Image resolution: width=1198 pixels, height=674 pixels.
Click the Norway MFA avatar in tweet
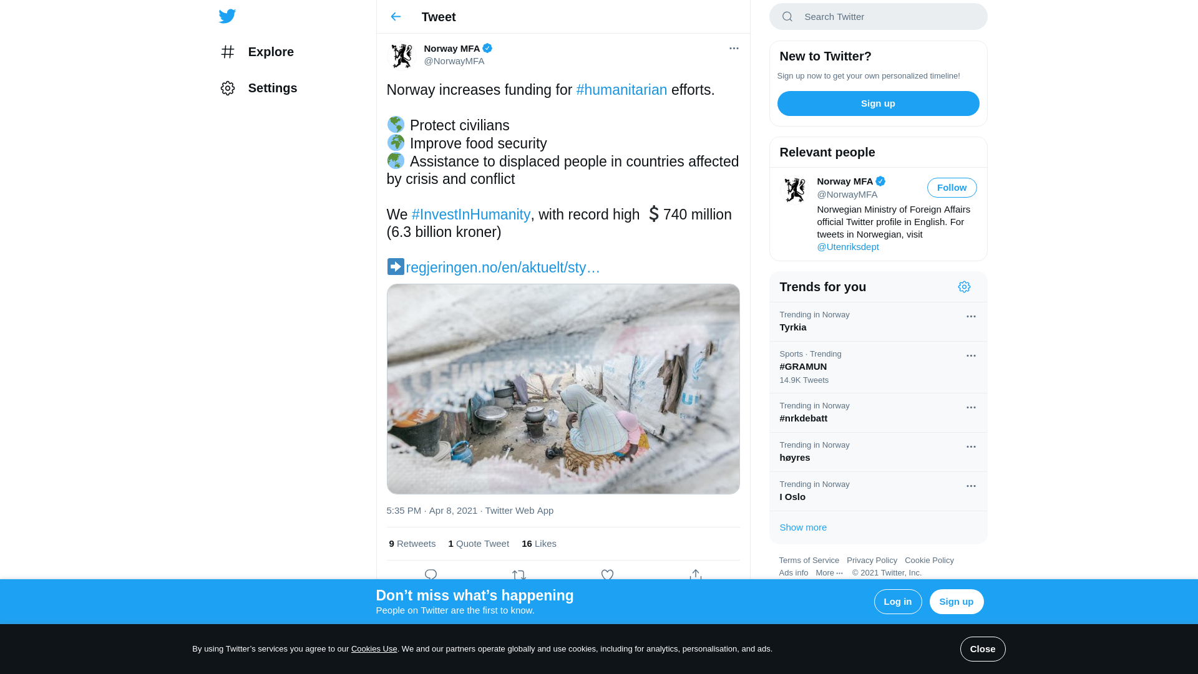coord(401,55)
